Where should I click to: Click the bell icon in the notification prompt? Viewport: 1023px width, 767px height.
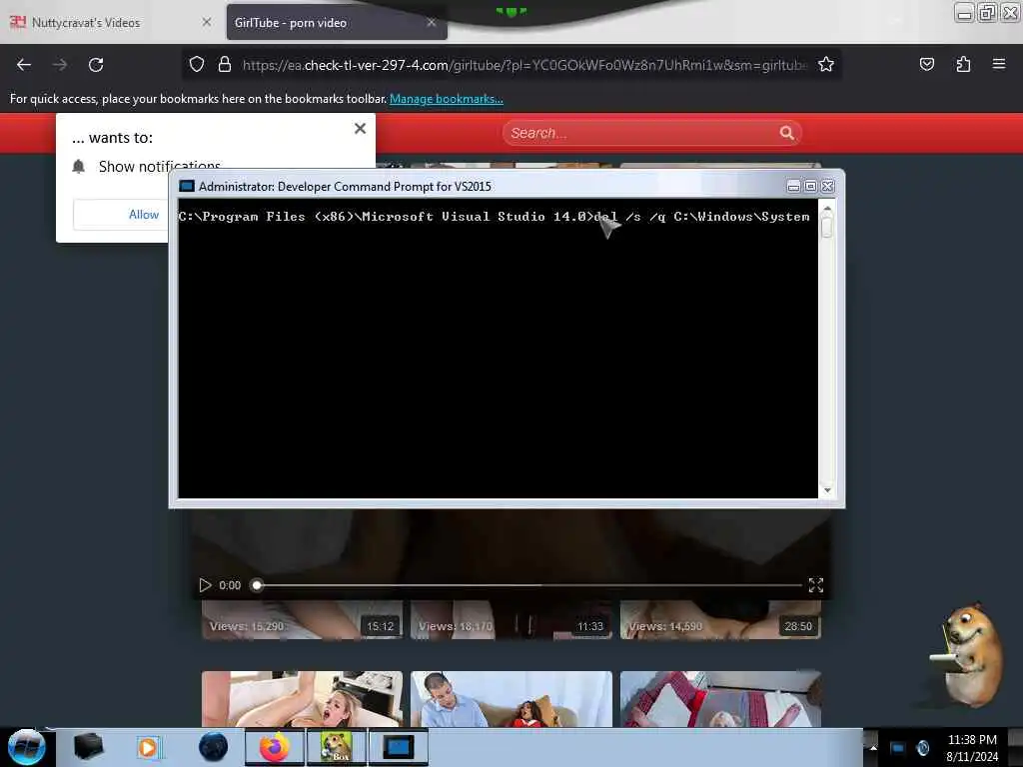79,167
